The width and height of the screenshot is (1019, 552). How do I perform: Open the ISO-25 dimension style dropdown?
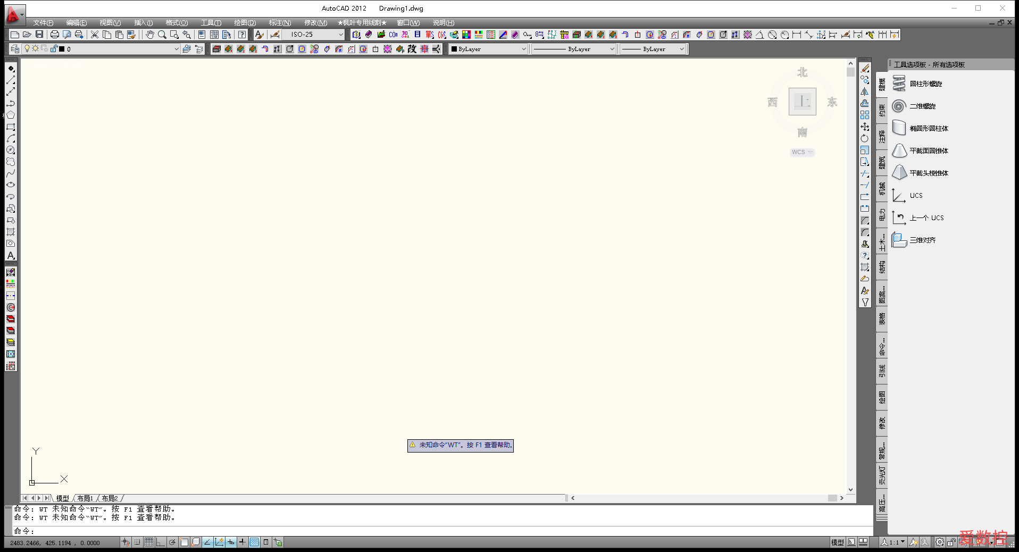(x=341, y=35)
